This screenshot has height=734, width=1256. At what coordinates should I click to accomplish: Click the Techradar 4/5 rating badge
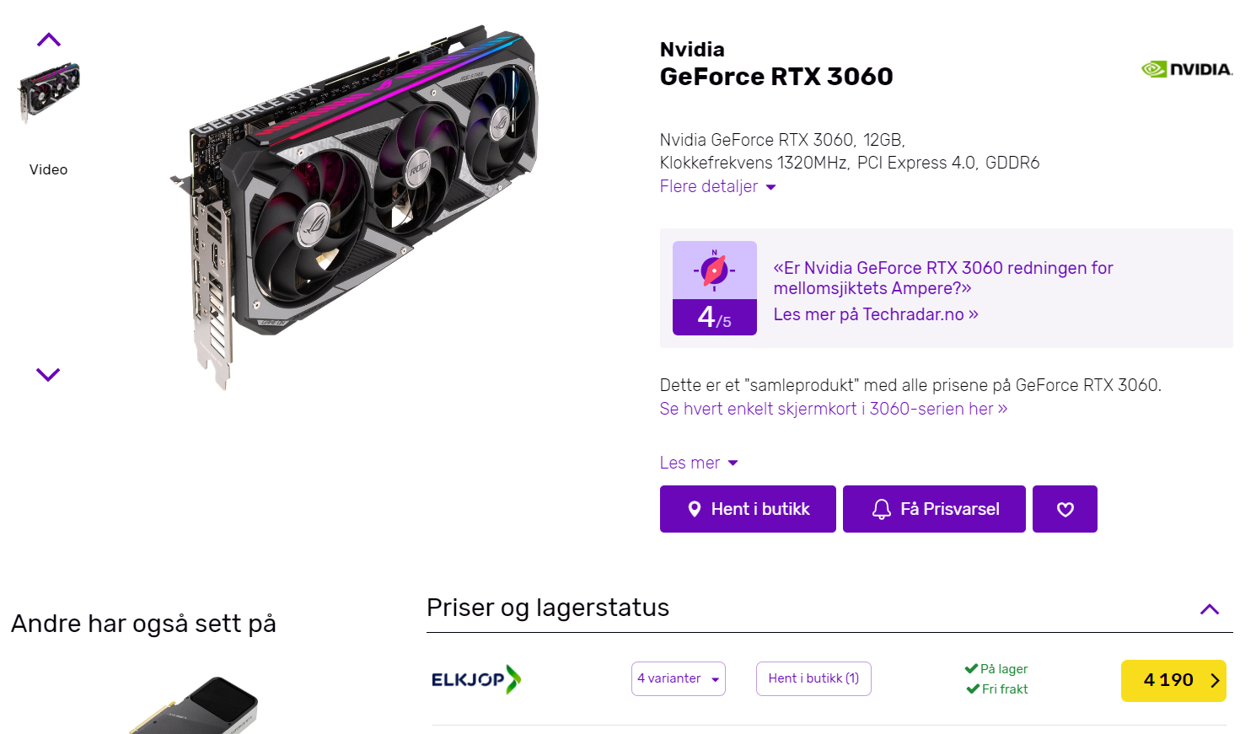714,288
